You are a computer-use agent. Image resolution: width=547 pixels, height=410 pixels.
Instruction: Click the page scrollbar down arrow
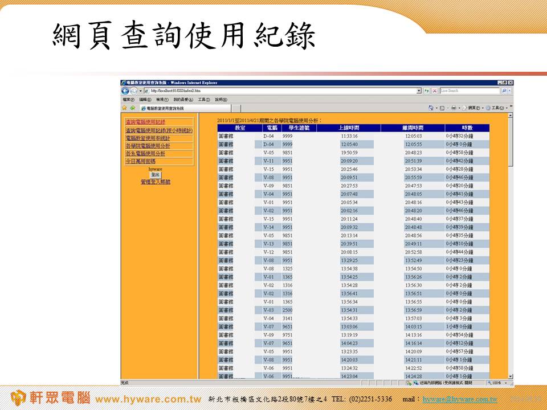click(511, 376)
